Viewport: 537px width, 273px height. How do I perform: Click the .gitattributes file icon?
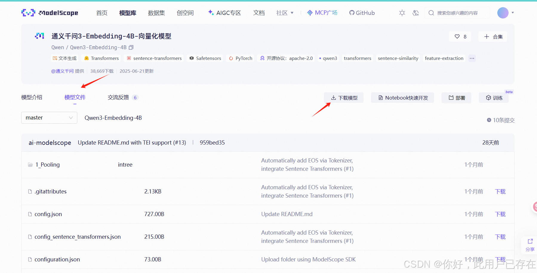point(30,191)
